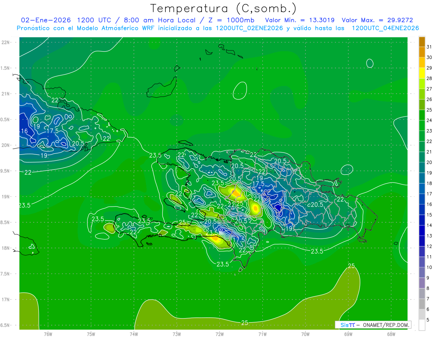Viewport: 439px width, 339px height.
Task: Click the "73W" longitude axis label
Action: 177,334
